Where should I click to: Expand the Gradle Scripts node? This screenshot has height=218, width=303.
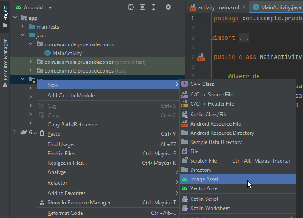(x=15, y=132)
